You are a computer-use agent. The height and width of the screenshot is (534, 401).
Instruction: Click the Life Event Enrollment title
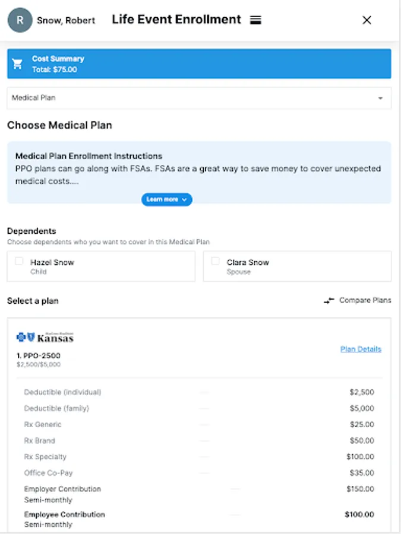click(x=176, y=20)
